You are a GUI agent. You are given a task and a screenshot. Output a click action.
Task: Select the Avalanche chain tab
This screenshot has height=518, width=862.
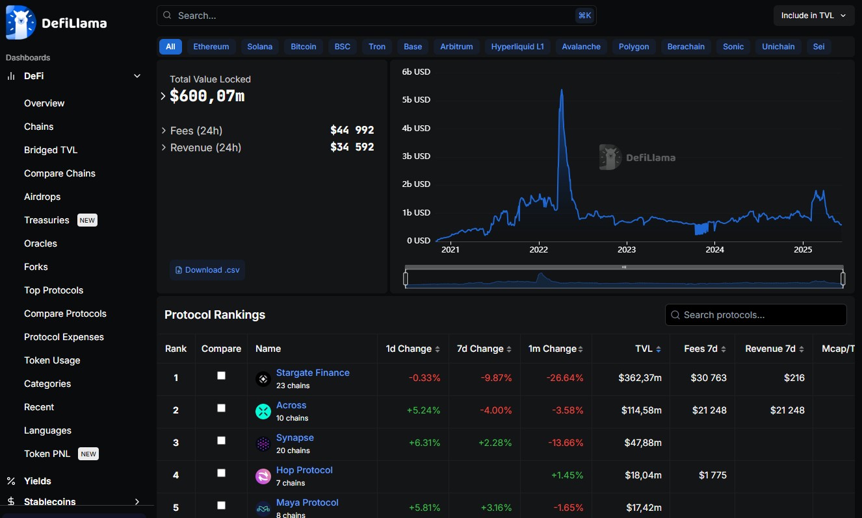pyautogui.click(x=581, y=47)
